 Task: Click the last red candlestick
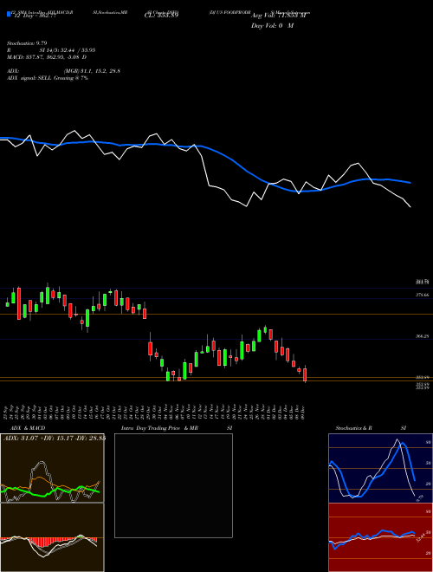[305, 374]
